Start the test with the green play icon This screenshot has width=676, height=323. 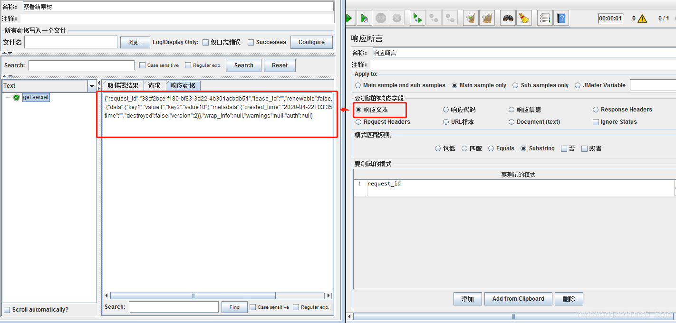coord(349,18)
